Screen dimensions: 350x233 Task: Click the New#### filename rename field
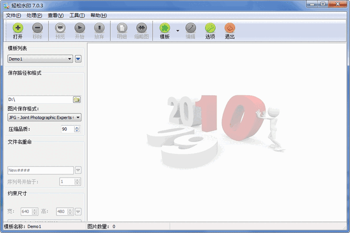[41, 170]
